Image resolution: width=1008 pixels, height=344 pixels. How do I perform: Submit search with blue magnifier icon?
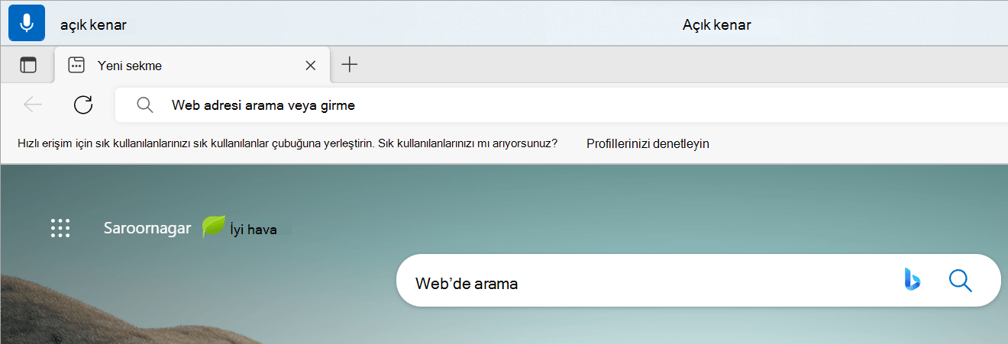point(960,281)
